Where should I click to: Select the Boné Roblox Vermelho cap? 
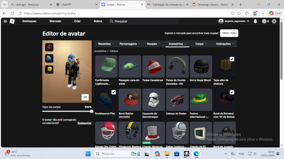[130, 100]
